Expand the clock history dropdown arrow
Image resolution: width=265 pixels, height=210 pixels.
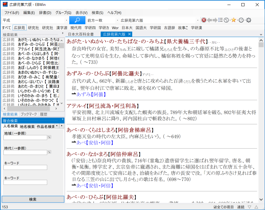click(x=245, y=20)
